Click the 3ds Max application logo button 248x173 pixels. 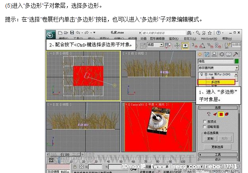pyautogui.click(x=51, y=33)
